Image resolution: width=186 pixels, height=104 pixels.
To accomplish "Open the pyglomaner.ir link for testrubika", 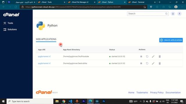I will coord(44,64).
